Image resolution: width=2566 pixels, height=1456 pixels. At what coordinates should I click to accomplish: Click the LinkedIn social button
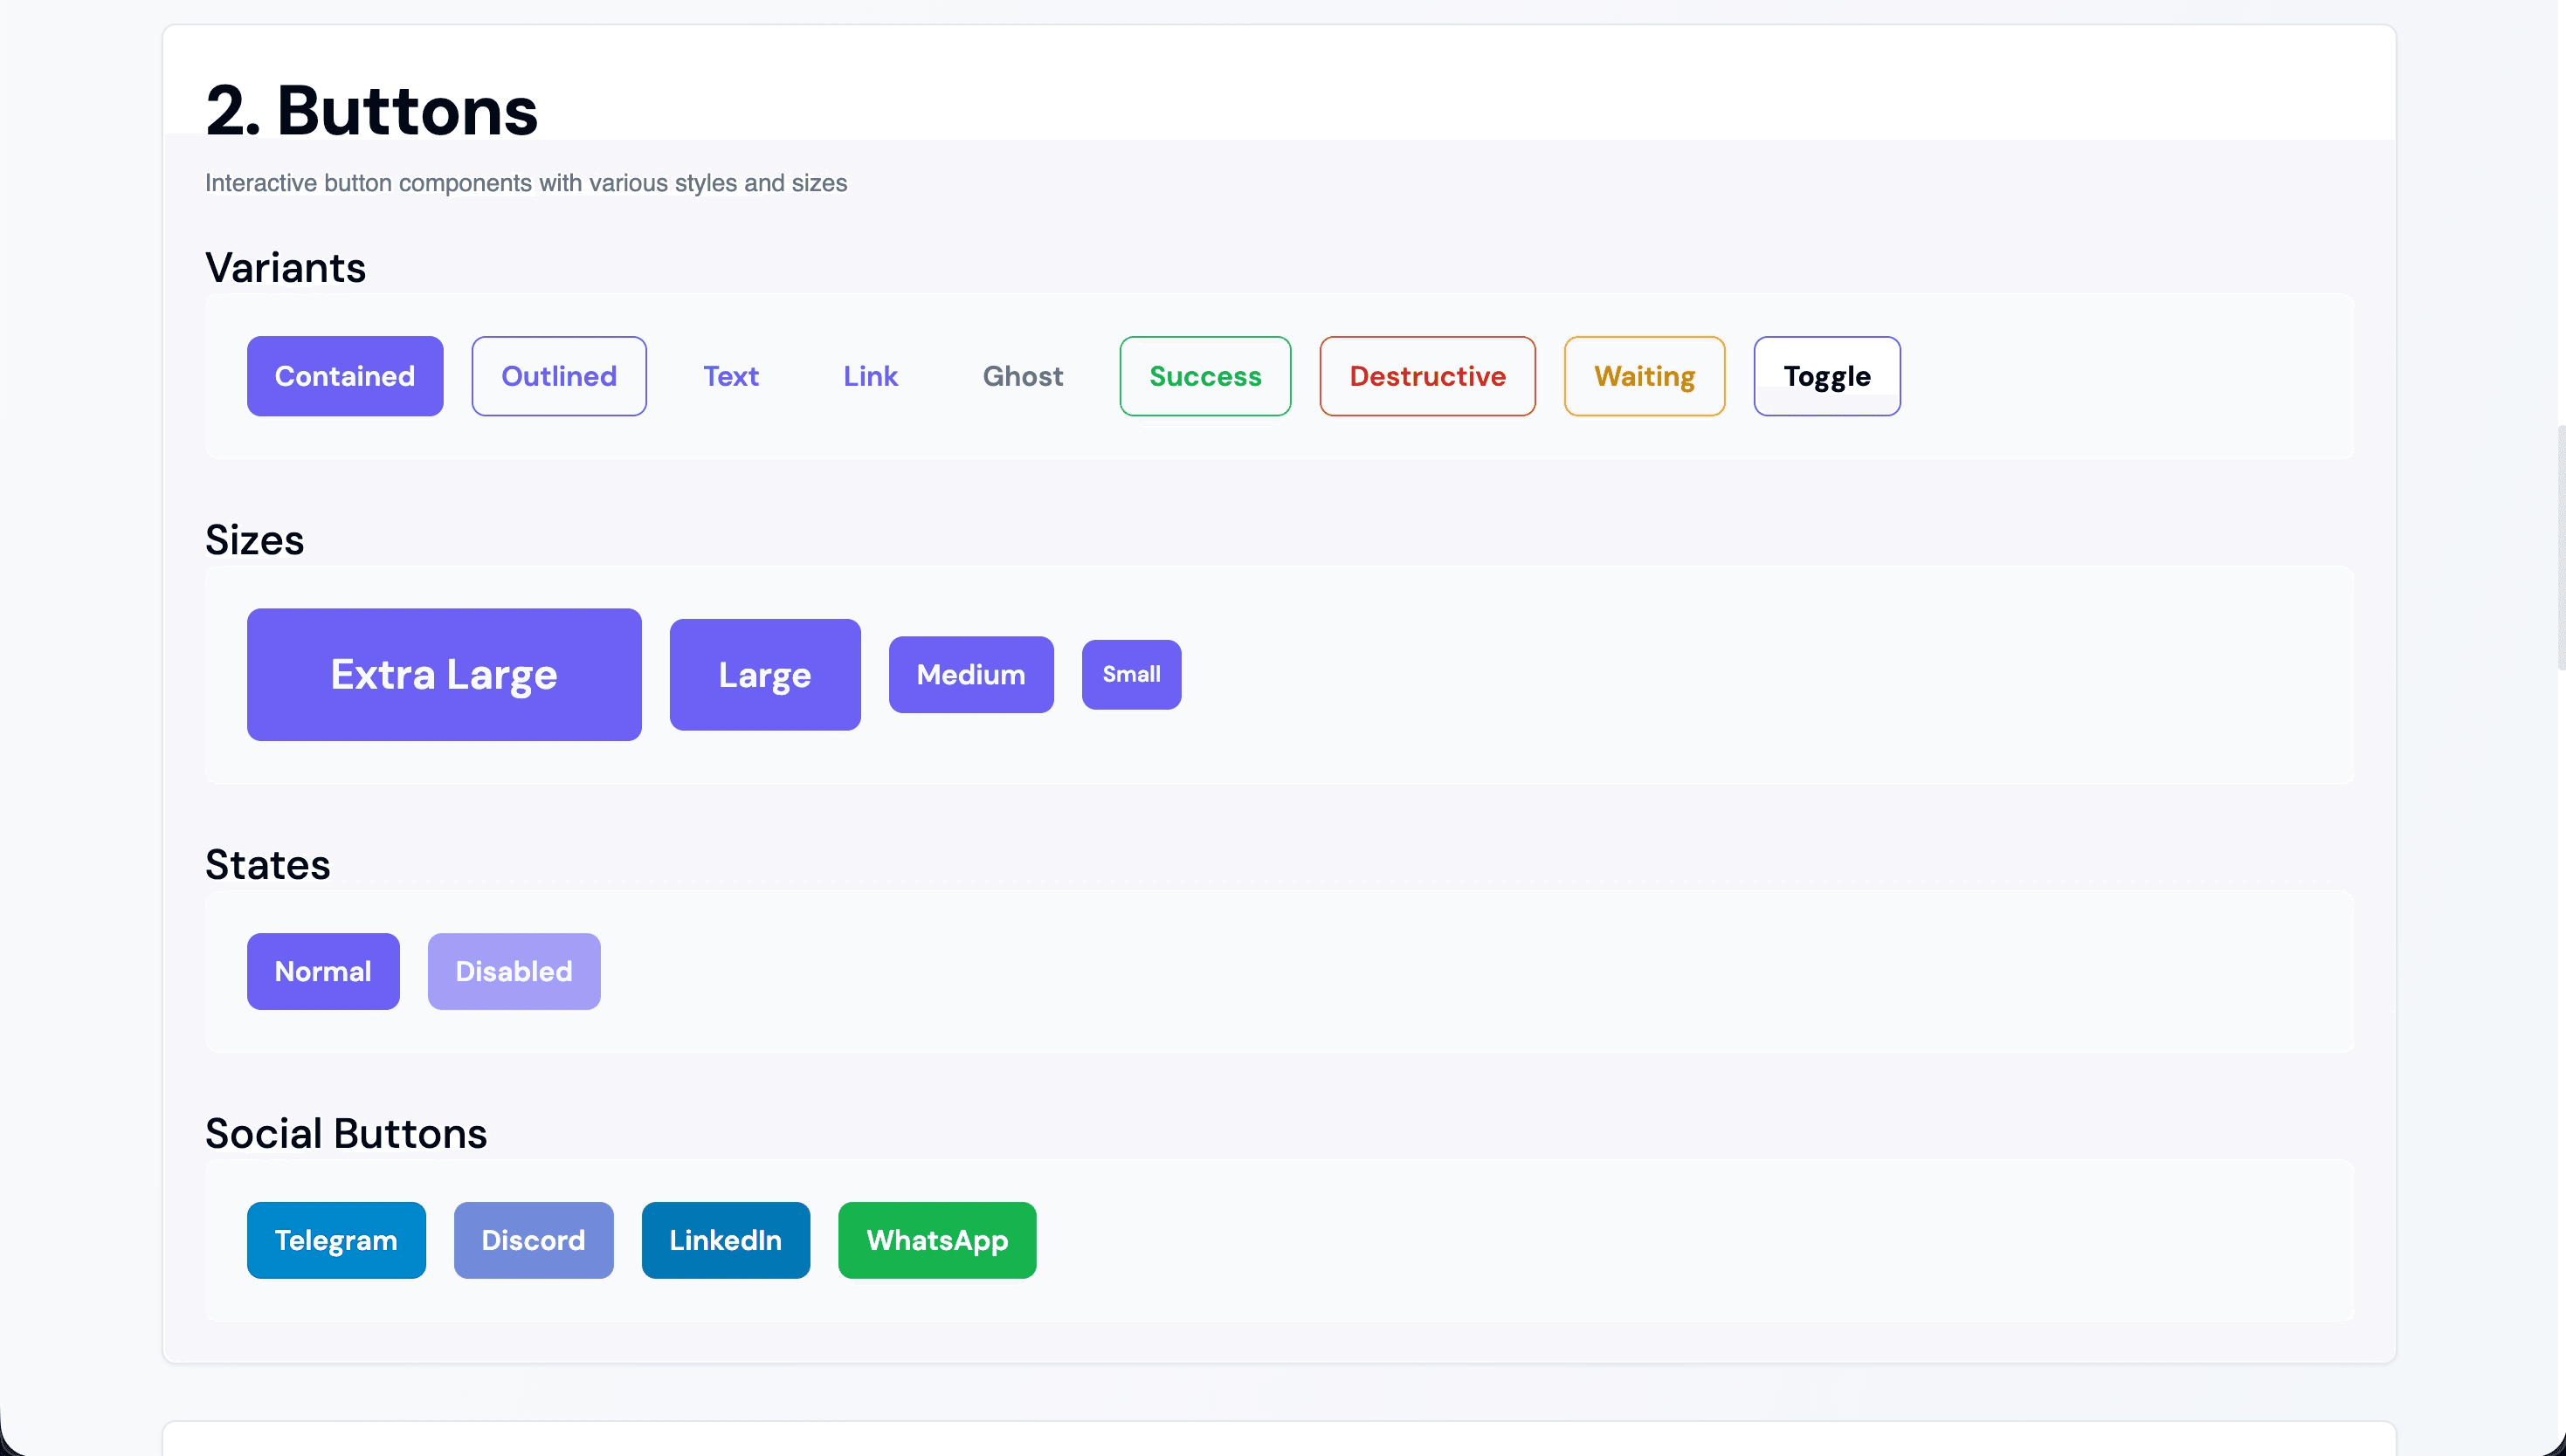point(724,1240)
